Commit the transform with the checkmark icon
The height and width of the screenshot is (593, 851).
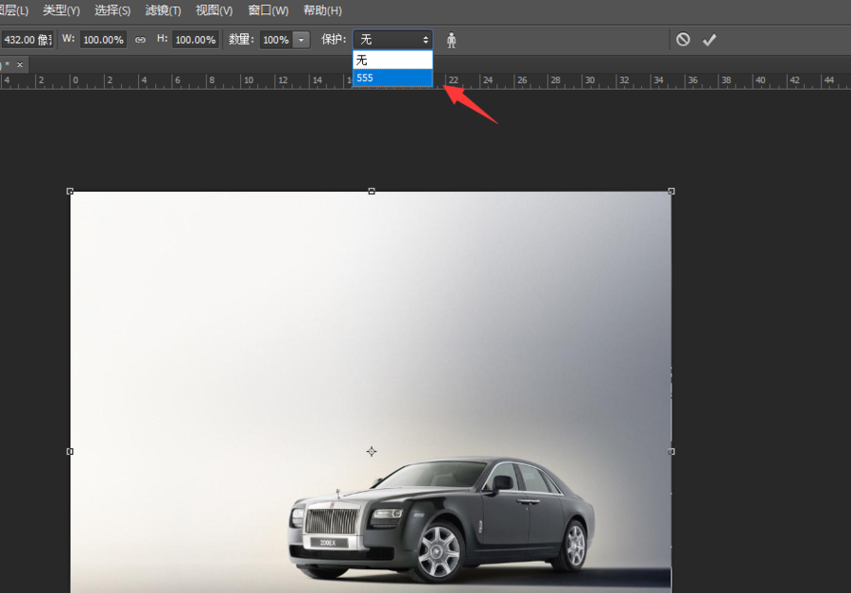(x=709, y=40)
